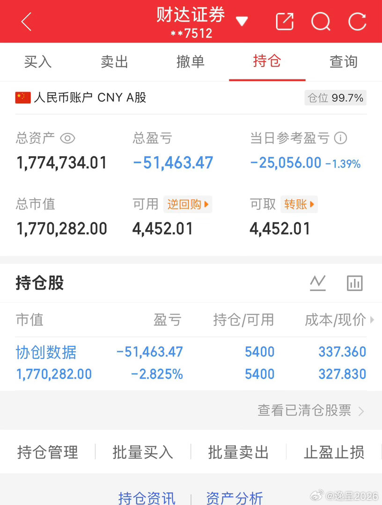The image size is (382, 505).
Task: Sort by the 盈亏 column header
Action: point(167,320)
